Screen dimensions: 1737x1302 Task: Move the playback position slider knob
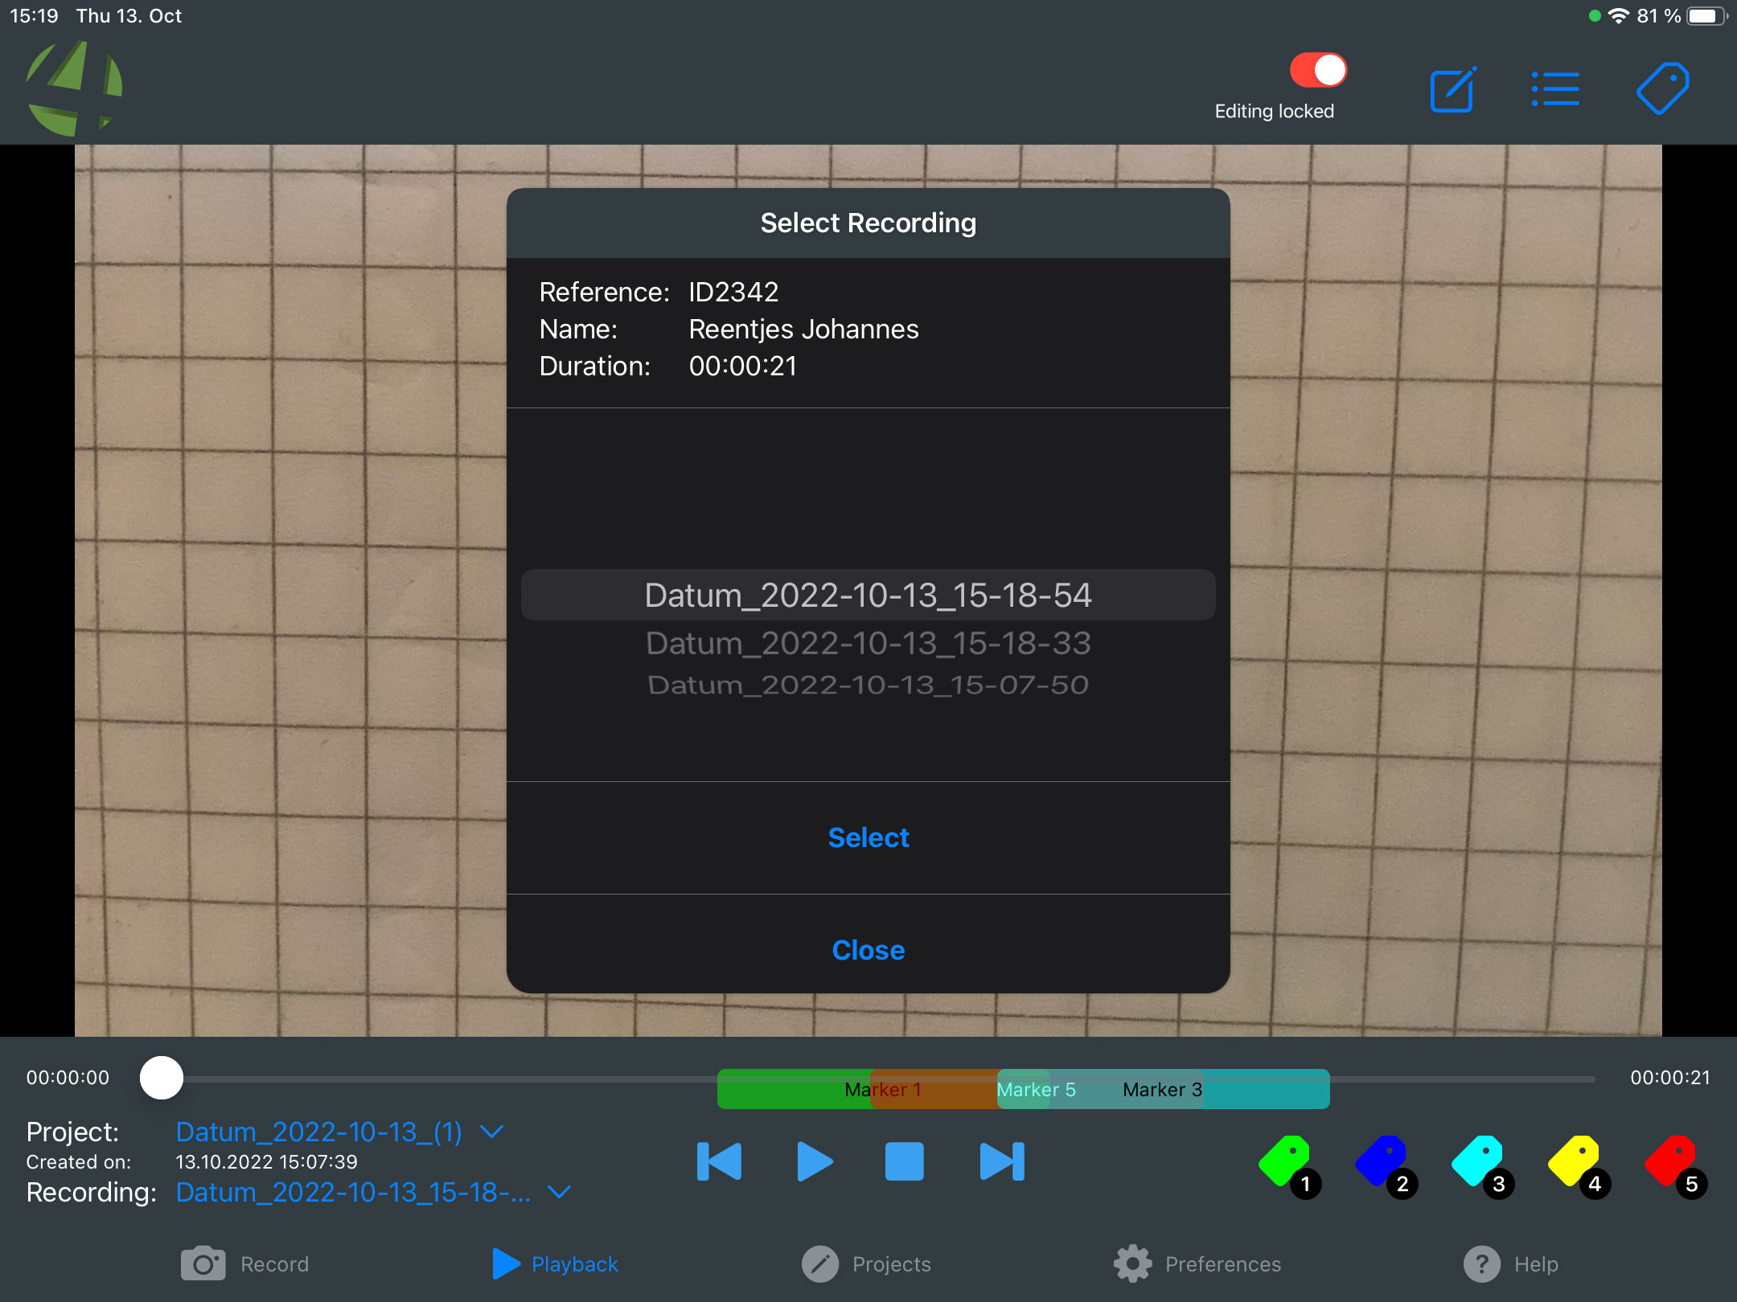click(x=162, y=1078)
